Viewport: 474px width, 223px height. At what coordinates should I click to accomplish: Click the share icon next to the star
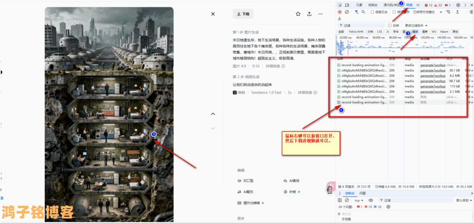tap(309, 14)
